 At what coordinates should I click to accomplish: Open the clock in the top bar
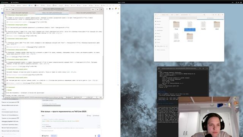(x=121, y=3)
